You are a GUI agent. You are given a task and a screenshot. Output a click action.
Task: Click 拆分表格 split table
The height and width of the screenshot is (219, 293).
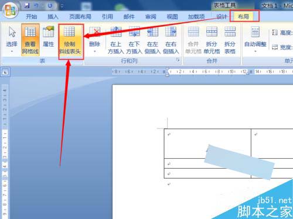pyautogui.click(x=230, y=40)
